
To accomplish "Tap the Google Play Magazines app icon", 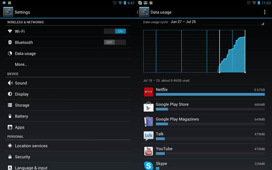I will point(149,121).
